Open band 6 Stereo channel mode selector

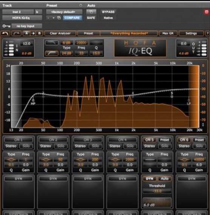(x=184, y=146)
